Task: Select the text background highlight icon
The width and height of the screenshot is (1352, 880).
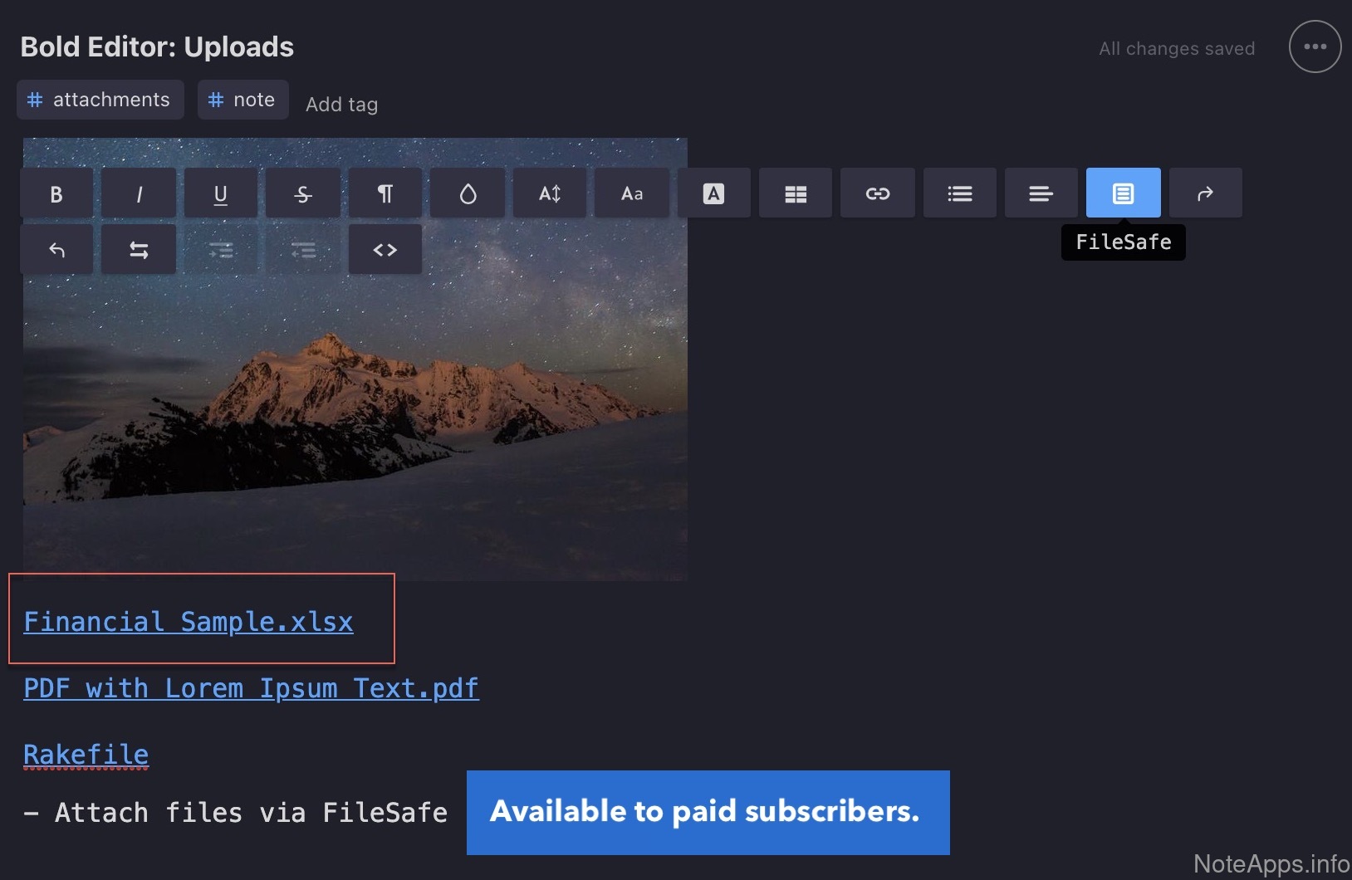Action: coord(713,193)
